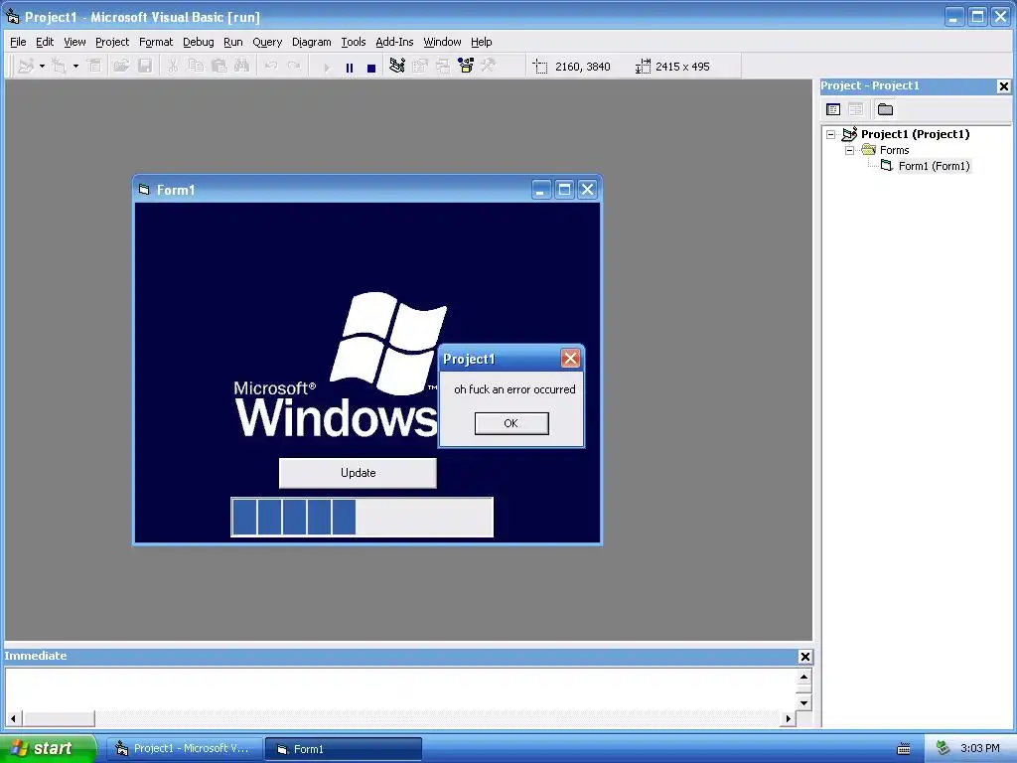This screenshot has height=763, width=1017.
Task: Click the Menu Editor toolbar icon
Action: click(94, 67)
